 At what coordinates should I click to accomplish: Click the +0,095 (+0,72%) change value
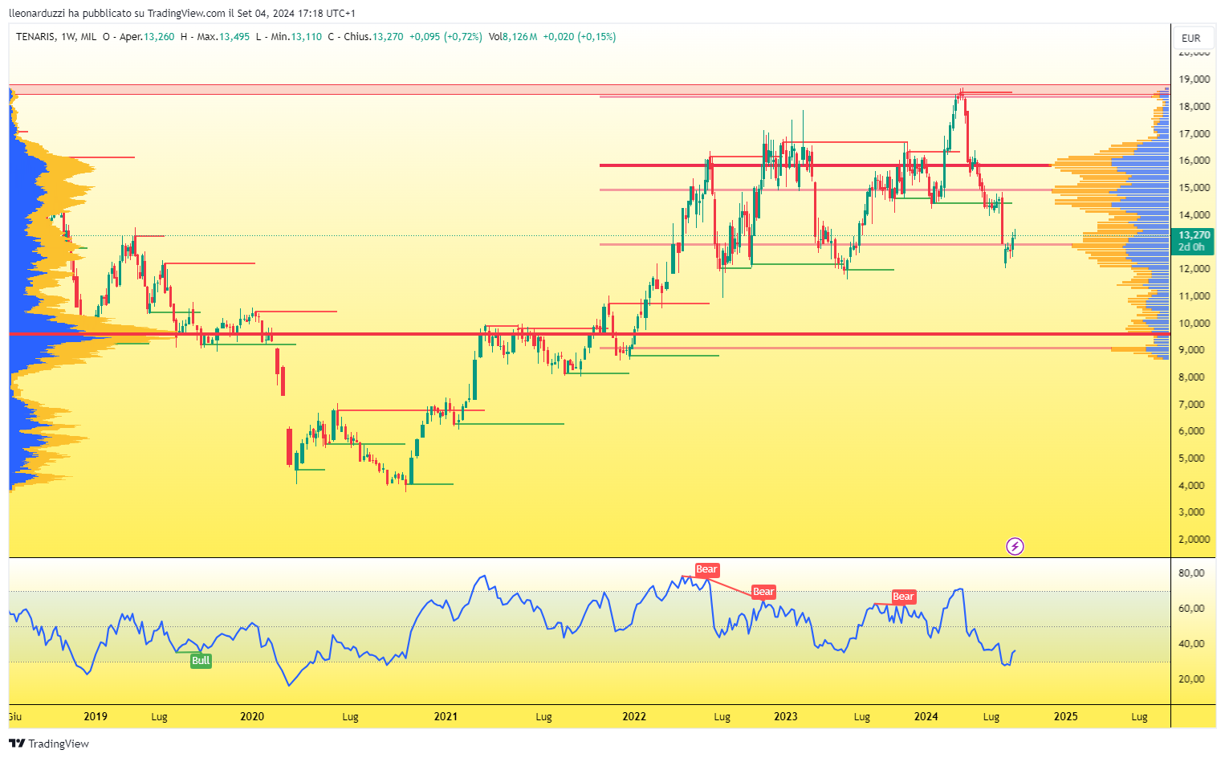point(446,37)
